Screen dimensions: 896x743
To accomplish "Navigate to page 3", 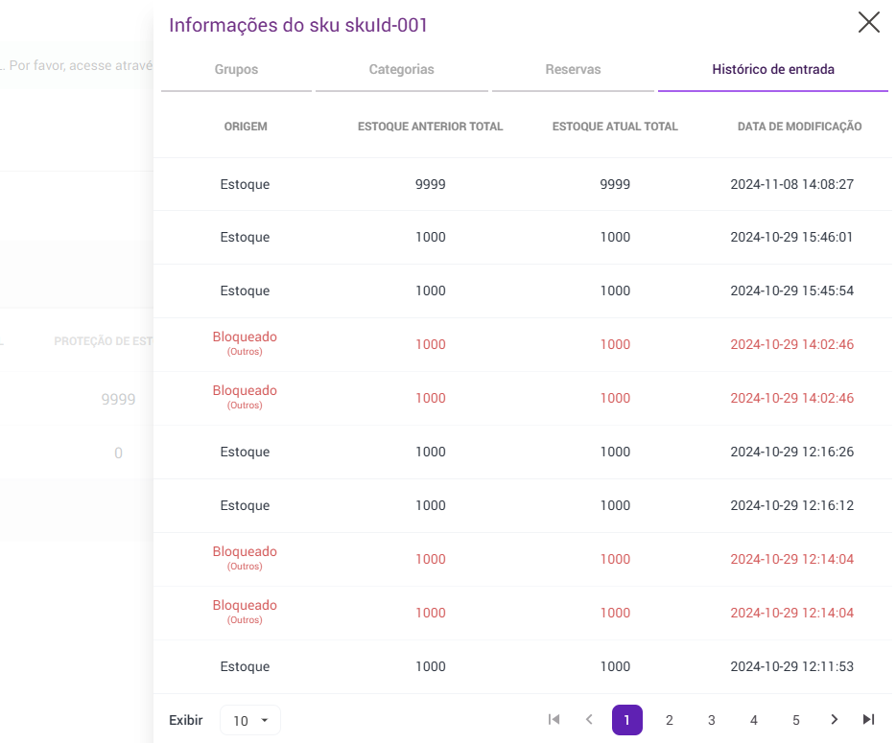I will coord(712,720).
